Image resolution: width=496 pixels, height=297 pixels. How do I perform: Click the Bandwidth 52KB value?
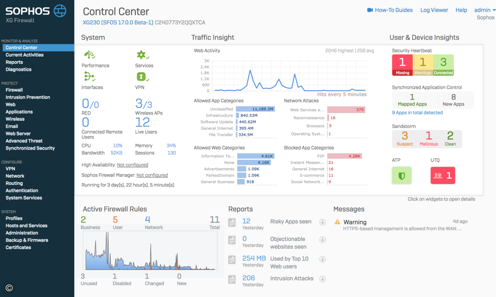point(117,153)
